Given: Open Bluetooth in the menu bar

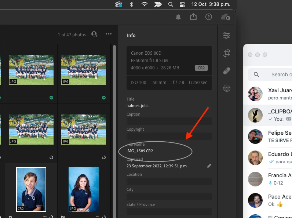Looking at the screenshot, I should [x=132, y=4].
